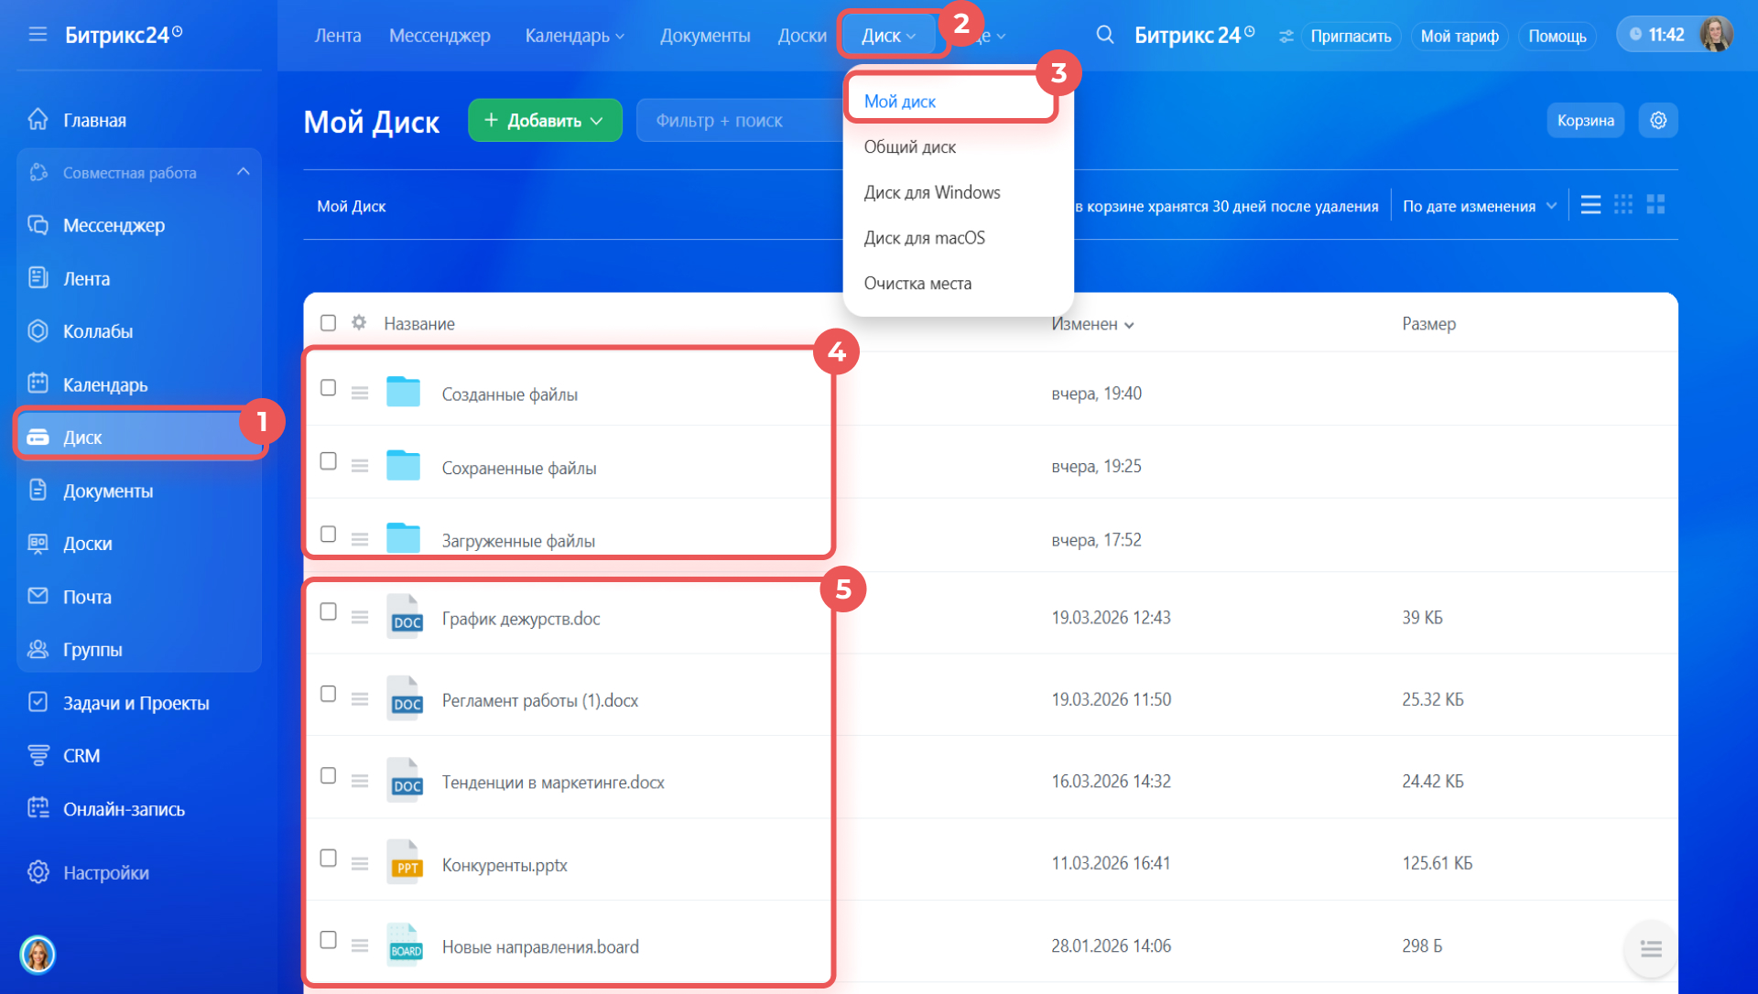Check the Созданные файлы folder checkbox
1758x994 pixels.
328,388
